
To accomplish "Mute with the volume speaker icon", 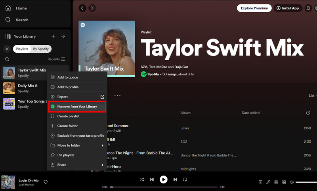I will (292, 182).
